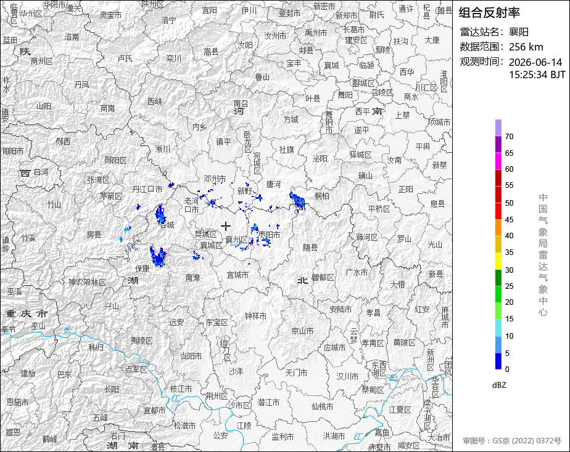
Task: Click the 西峡 label on the map
Action: click(154, 101)
